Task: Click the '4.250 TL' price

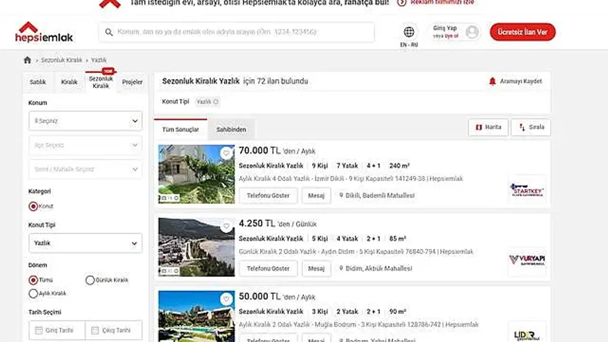Action: pyautogui.click(x=257, y=223)
